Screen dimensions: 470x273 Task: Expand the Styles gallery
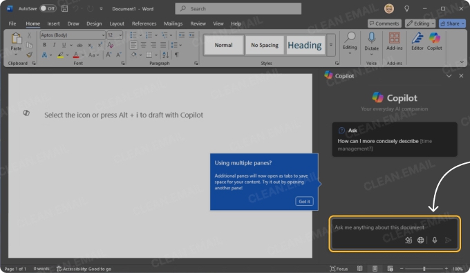pyautogui.click(x=331, y=45)
